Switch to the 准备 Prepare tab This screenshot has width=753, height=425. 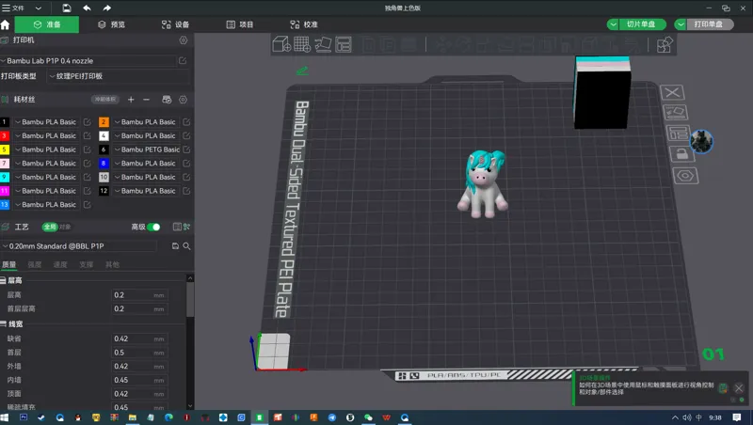(x=46, y=24)
